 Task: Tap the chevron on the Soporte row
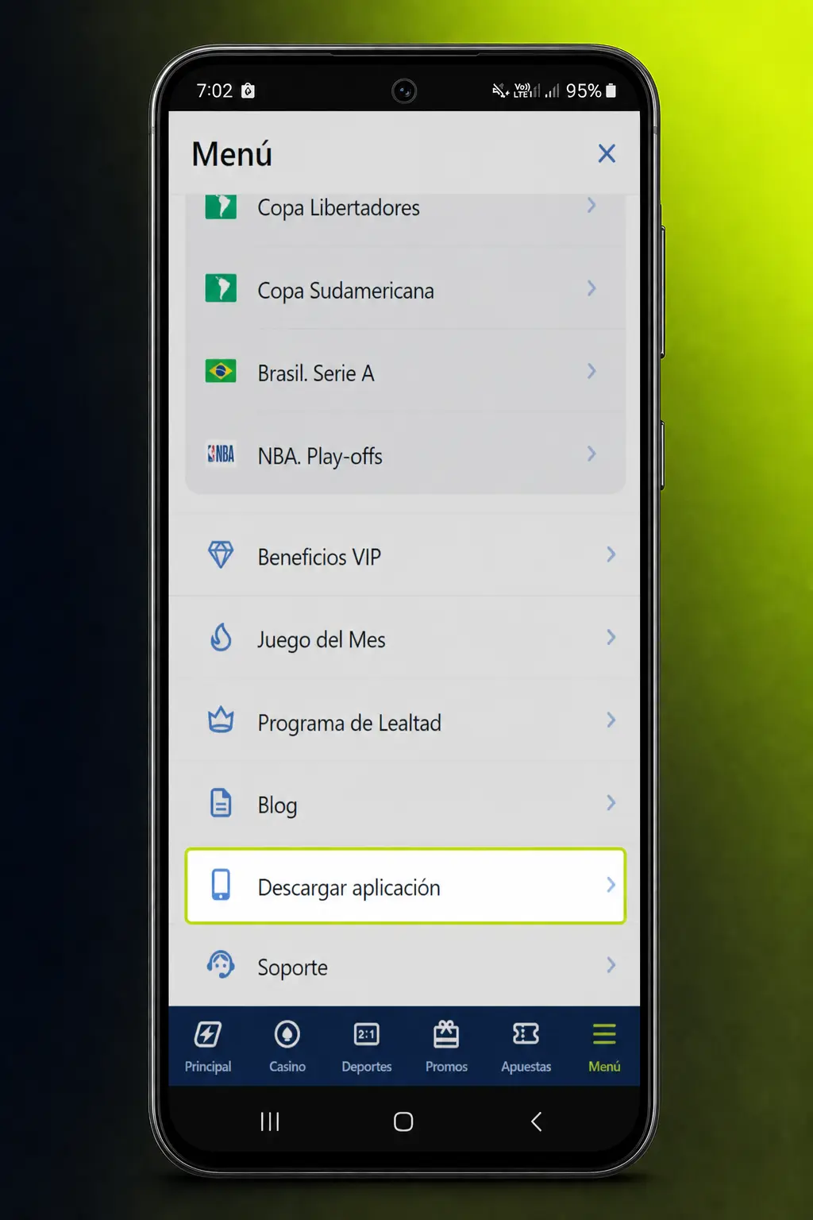coord(611,965)
